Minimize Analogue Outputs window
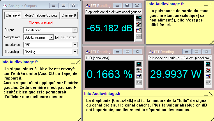 pyautogui.click(x=54, y=6)
